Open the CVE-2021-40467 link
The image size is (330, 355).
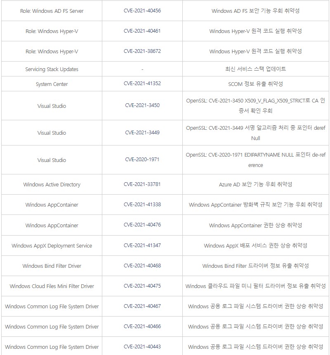click(x=142, y=306)
